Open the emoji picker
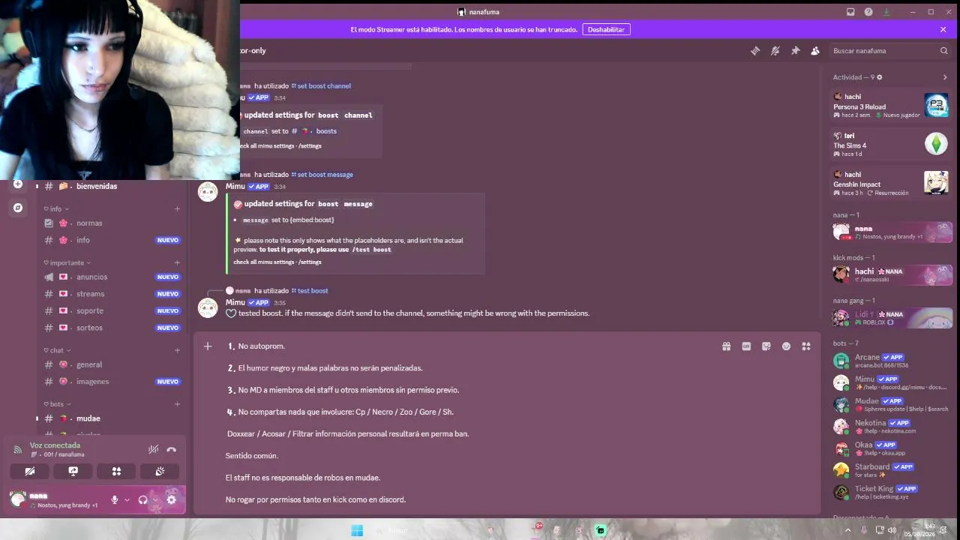 [786, 346]
